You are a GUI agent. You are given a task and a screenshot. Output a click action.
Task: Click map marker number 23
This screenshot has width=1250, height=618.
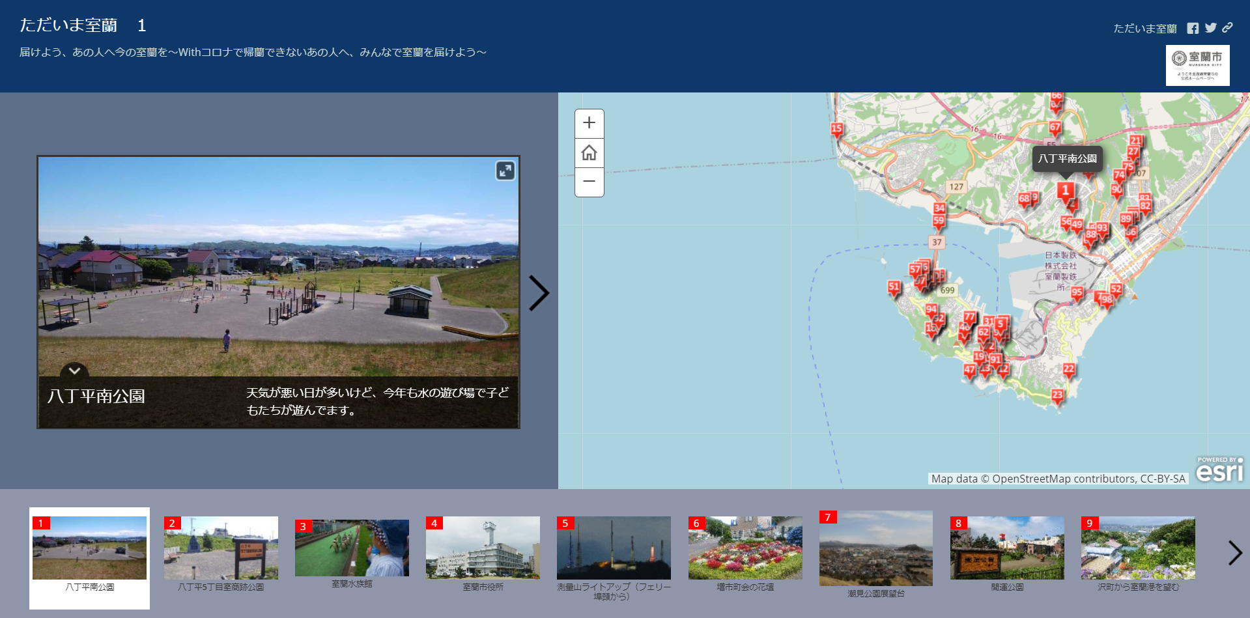pos(1057,396)
